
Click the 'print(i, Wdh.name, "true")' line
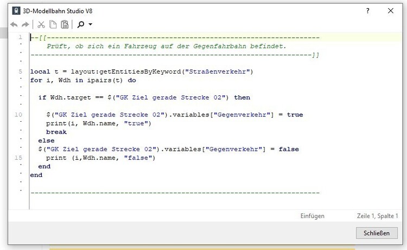coord(99,123)
